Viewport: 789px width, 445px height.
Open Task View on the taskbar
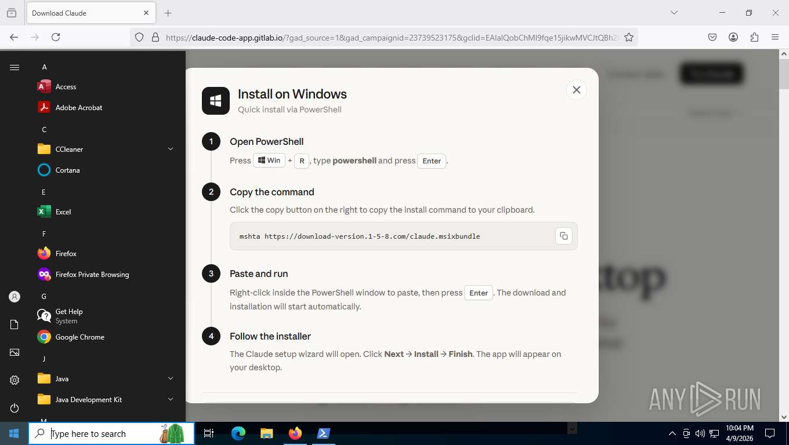pos(209,433)
